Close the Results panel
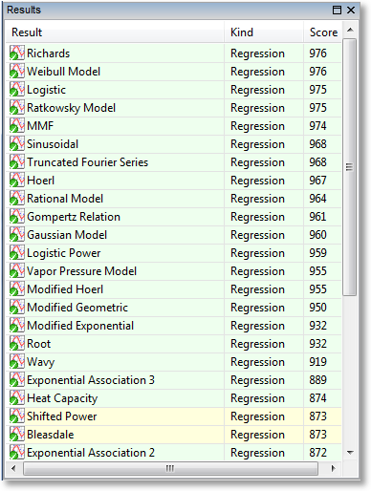Screen dimensions: 371x491 coord(351,10)
